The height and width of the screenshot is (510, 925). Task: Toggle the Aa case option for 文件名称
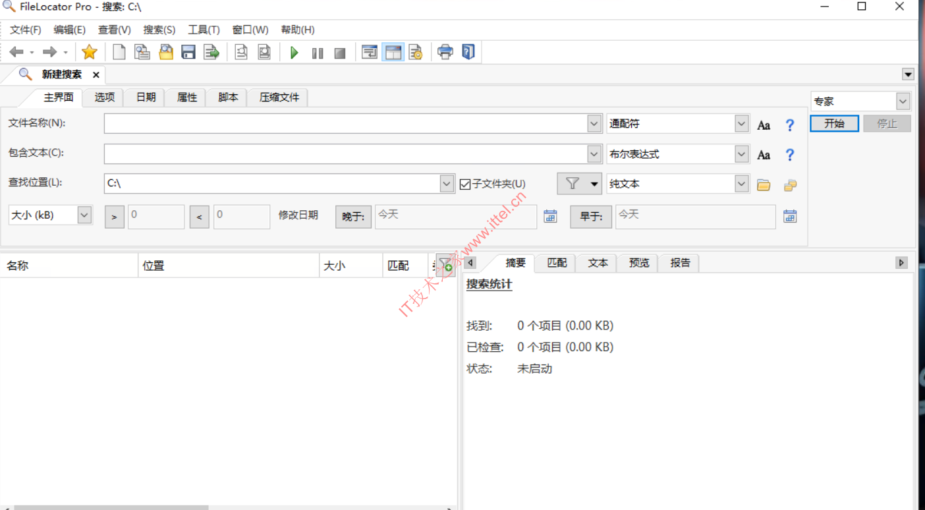coord(764,125)
